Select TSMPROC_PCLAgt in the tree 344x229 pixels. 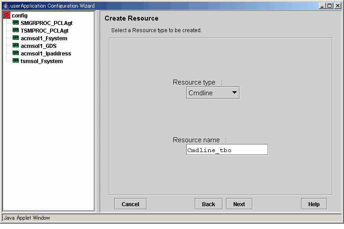[x=45, y=31]
